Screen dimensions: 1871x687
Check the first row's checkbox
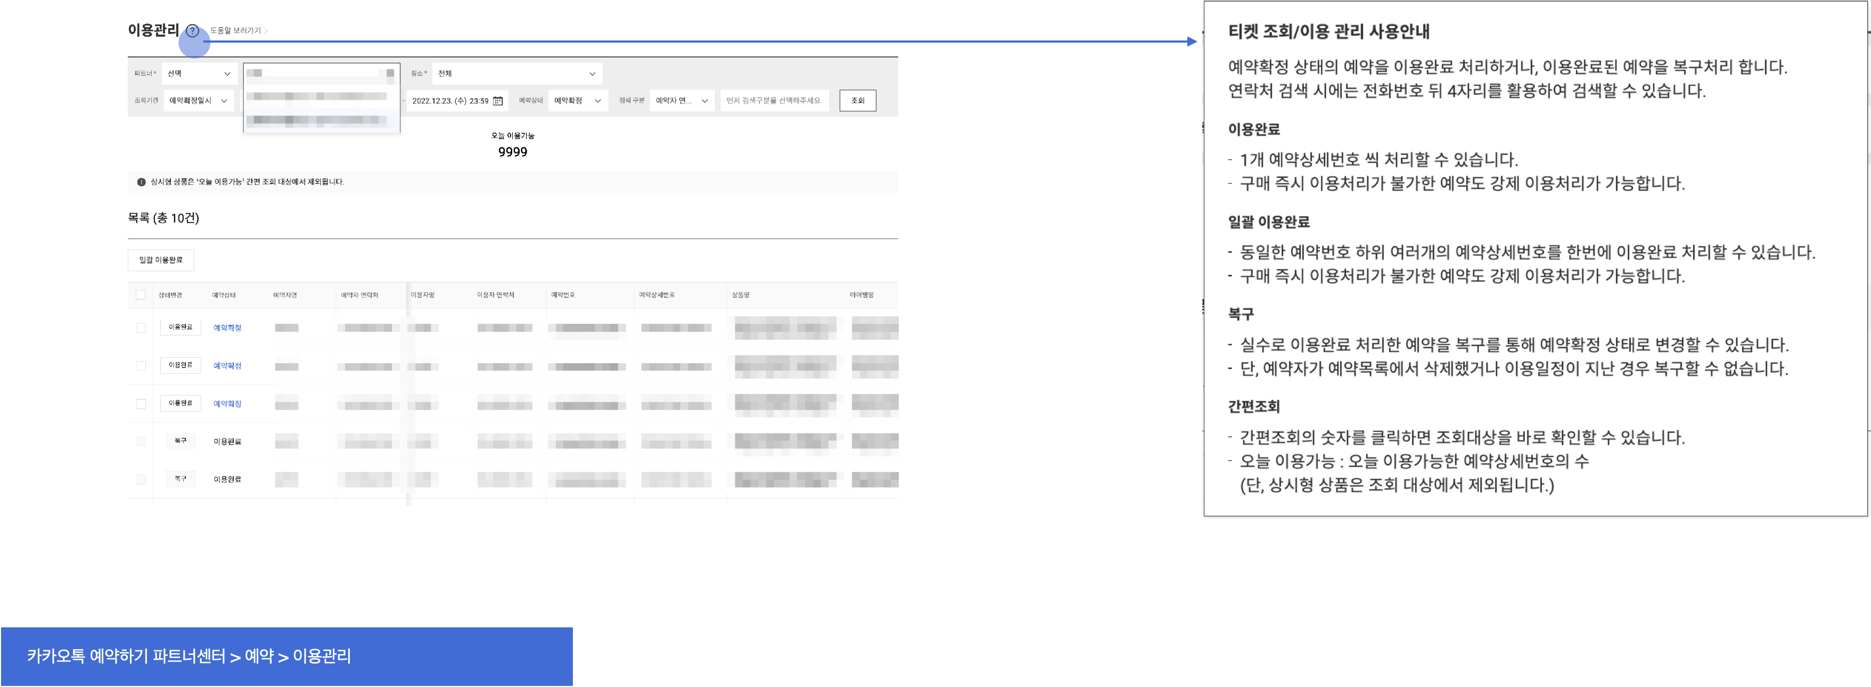tap(141, 328)
